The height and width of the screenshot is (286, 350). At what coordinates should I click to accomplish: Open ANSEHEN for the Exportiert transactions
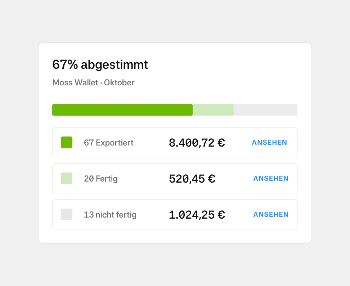(x=269, y=142)
